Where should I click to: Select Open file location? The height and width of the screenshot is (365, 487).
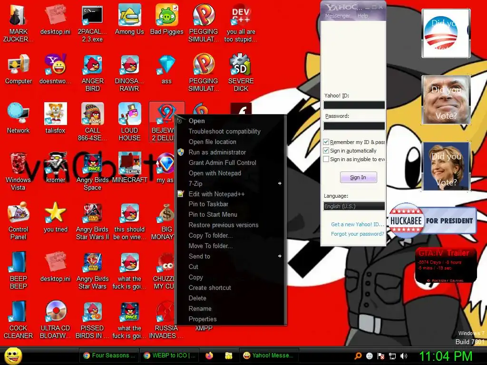click(x=231, y=142)
